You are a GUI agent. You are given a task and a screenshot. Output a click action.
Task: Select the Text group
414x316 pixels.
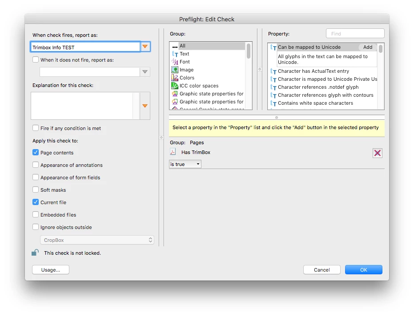(208, 54)
